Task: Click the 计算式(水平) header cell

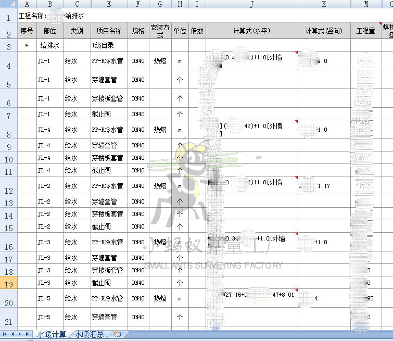Action: click(251, 31)
